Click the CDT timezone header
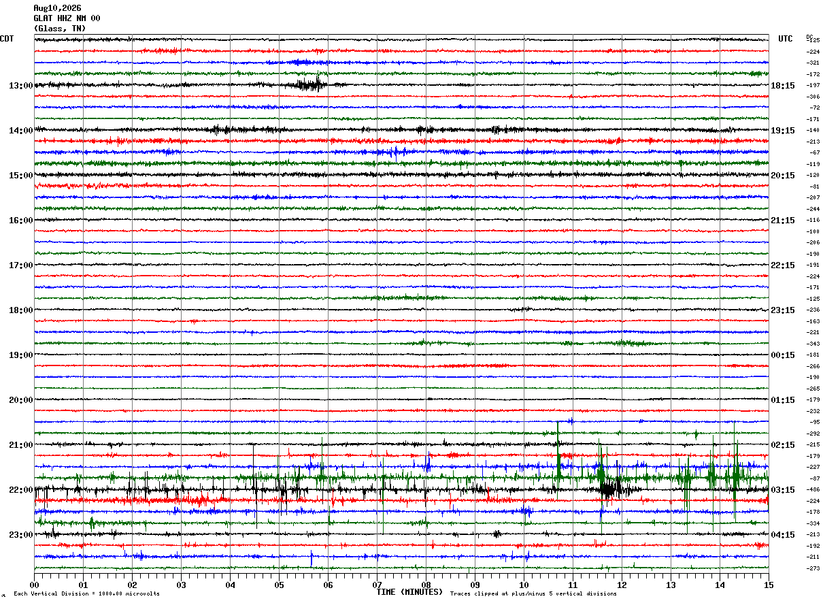The width and height of the screenshot is (823, 603). 7,39
